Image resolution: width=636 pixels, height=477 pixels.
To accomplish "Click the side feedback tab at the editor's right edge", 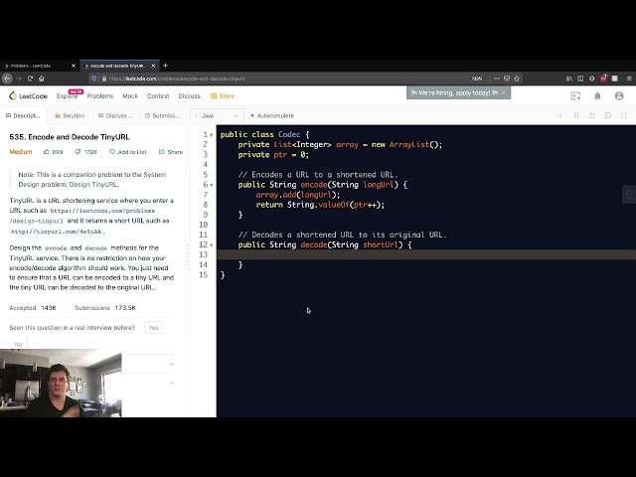I will 629,195.
